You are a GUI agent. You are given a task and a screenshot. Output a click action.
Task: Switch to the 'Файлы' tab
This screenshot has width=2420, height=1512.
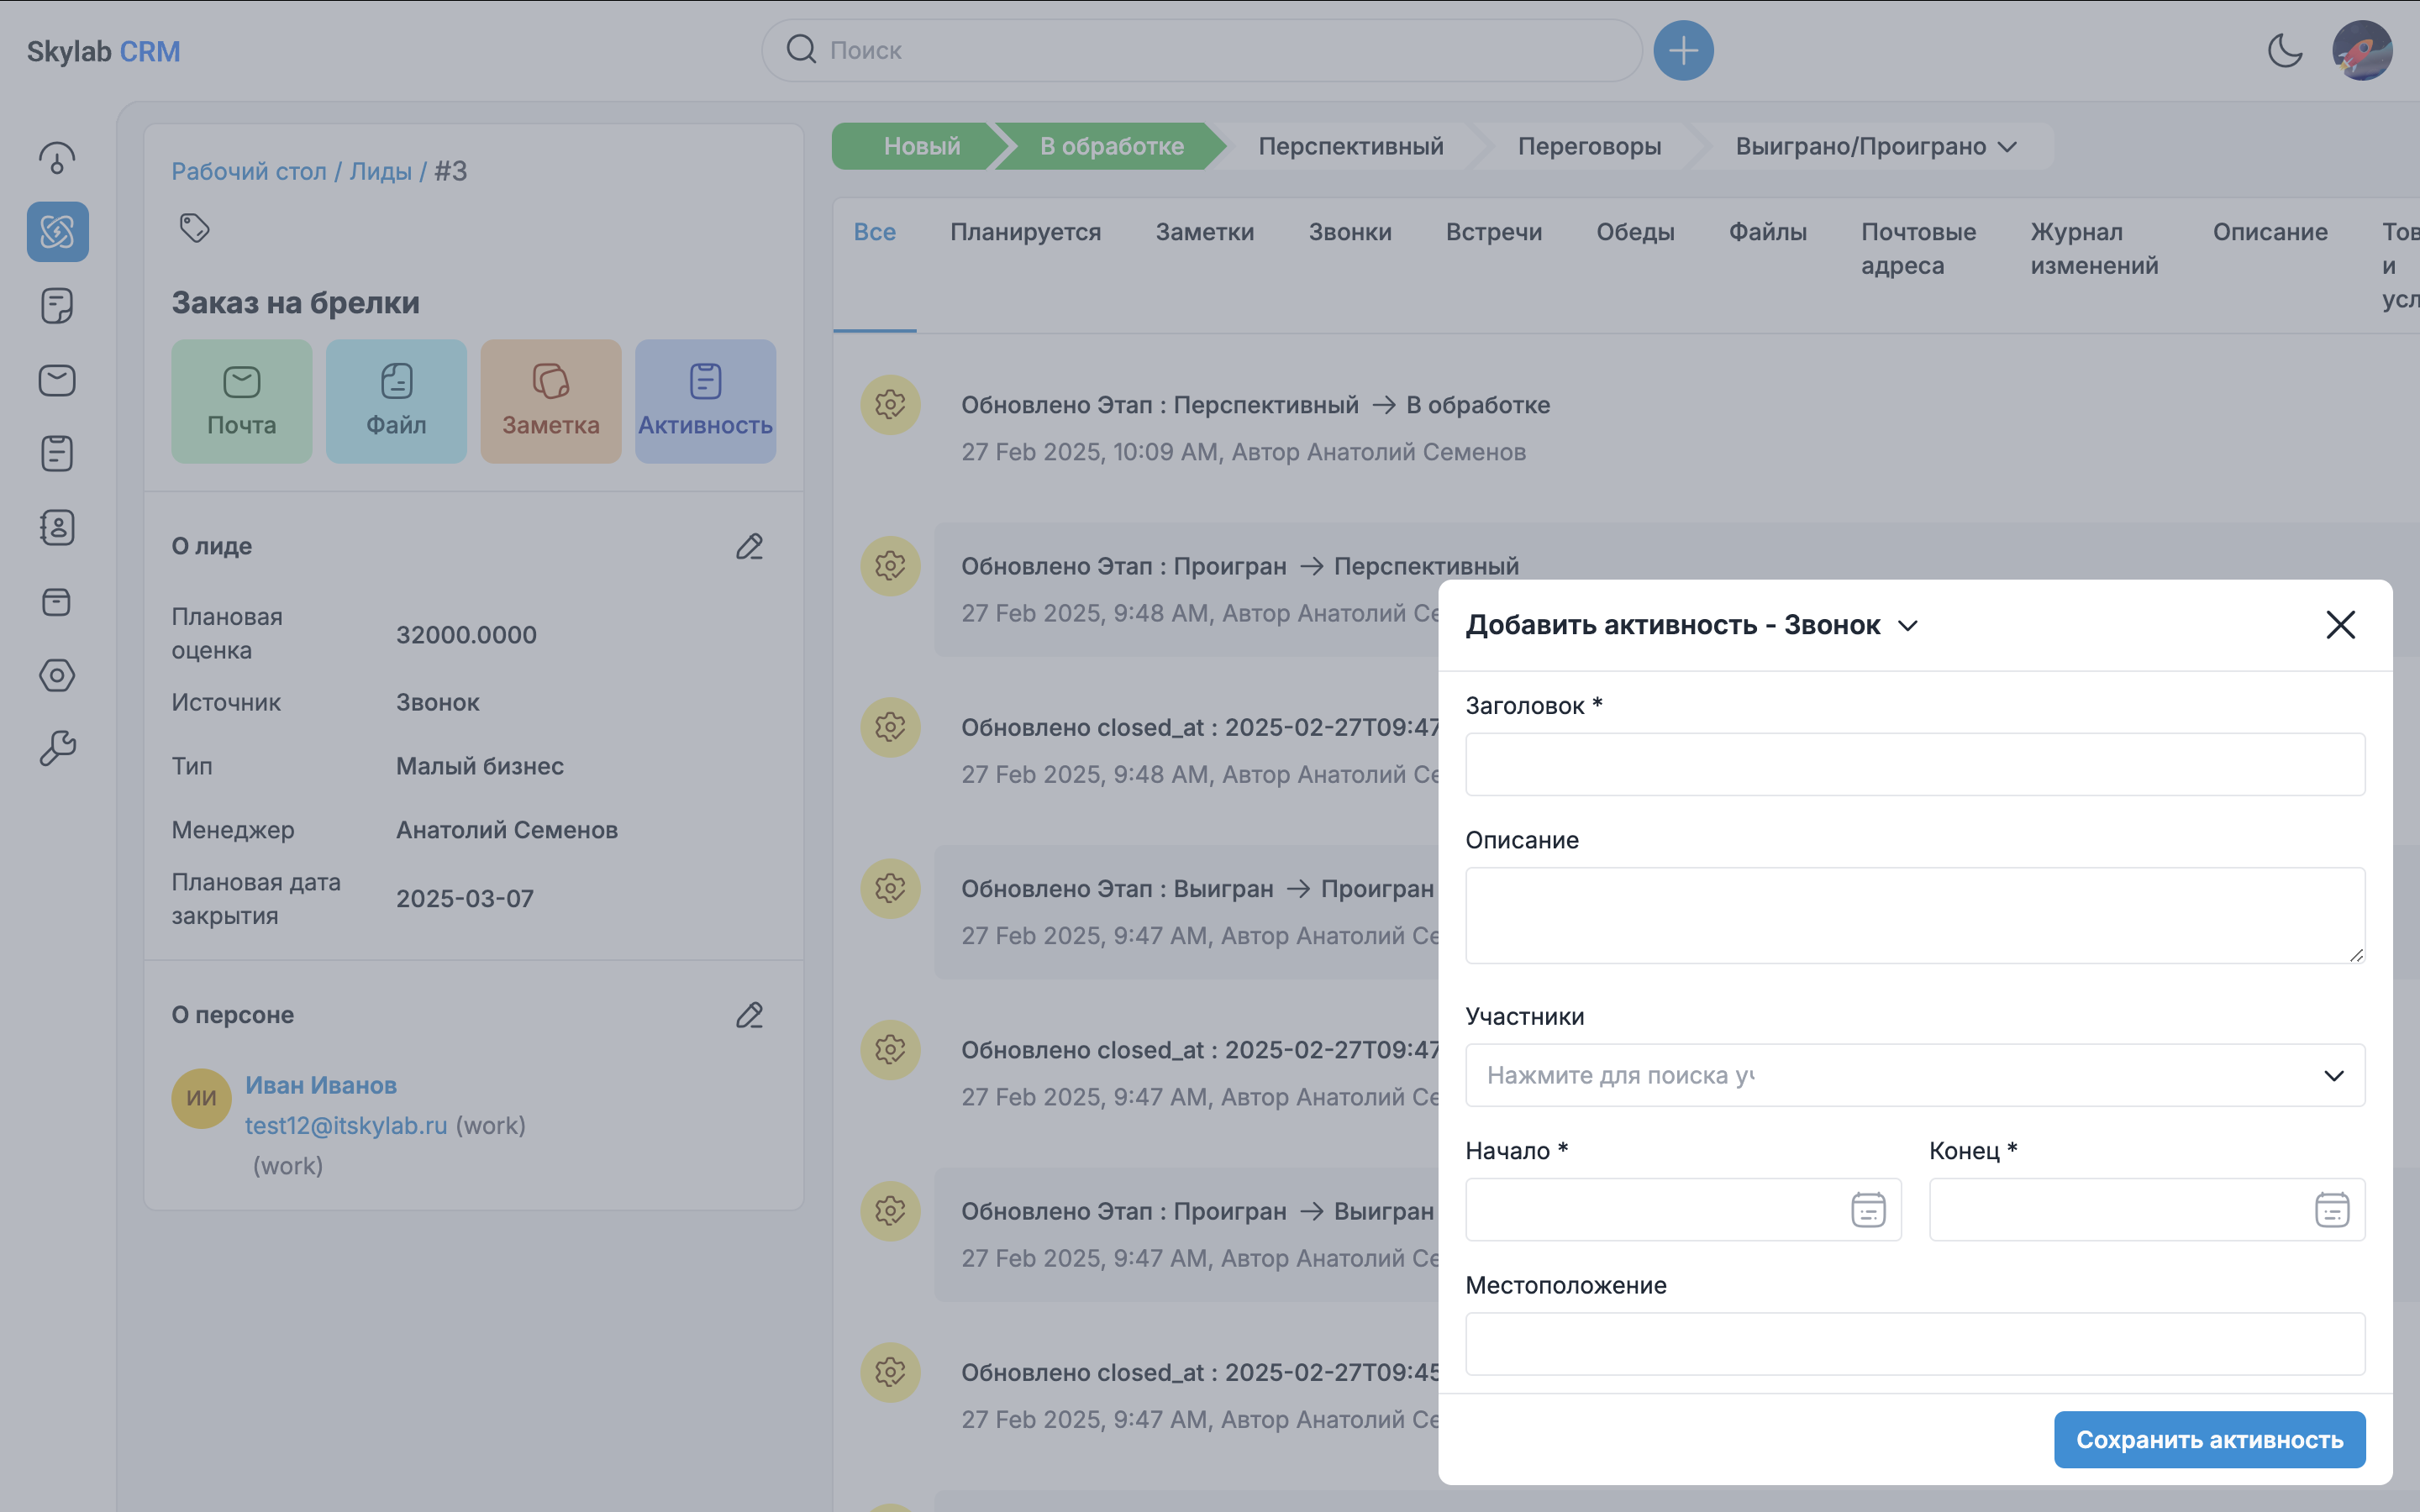tap(1768, 232)
